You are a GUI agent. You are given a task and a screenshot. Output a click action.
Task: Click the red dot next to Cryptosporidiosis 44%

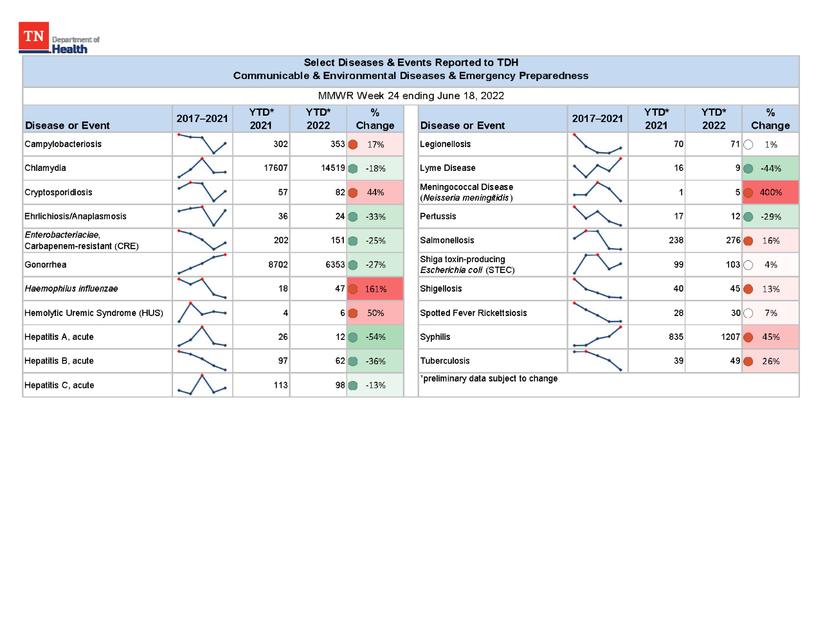point(353,193)
